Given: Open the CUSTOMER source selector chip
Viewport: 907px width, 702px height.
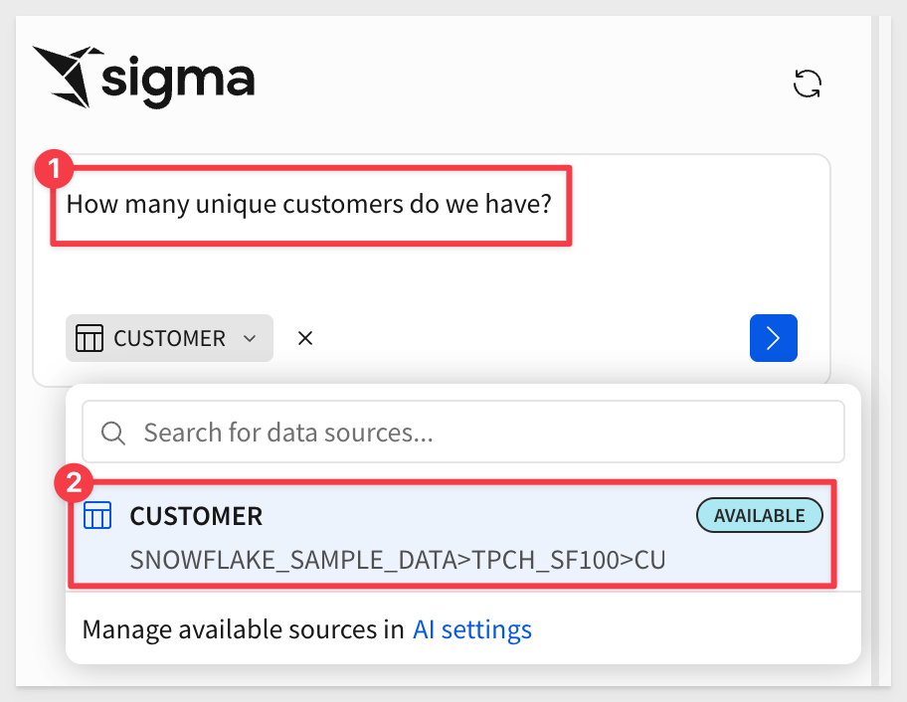Looking at the screenshot, I should pyautogui.click(x=169, y=338).
